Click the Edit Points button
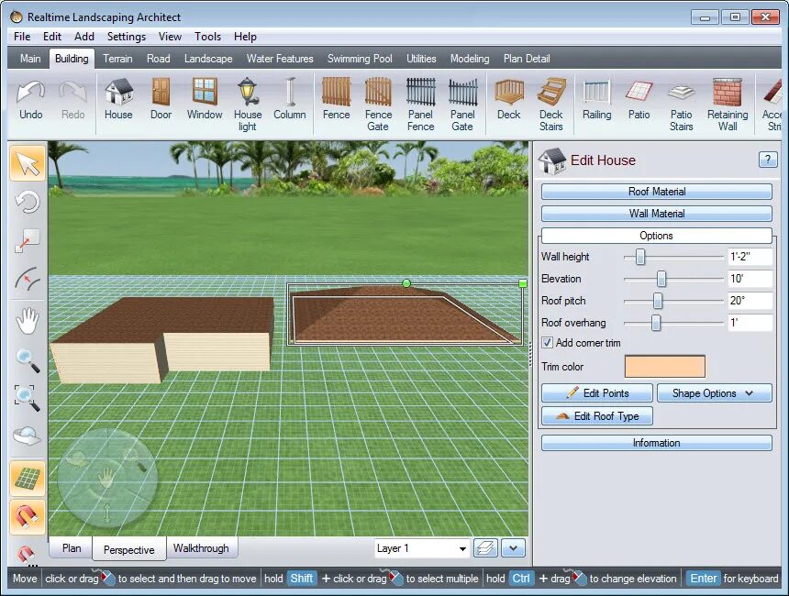 point(597,393)
